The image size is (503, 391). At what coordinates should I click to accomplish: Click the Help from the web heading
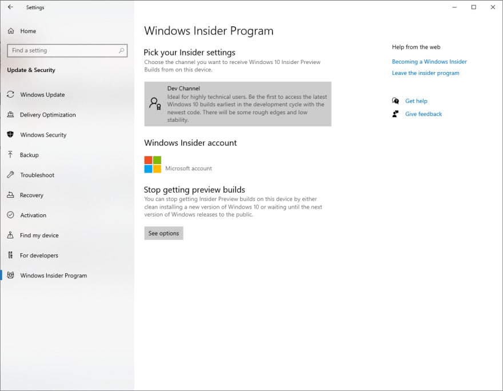[x=416, y=47]
